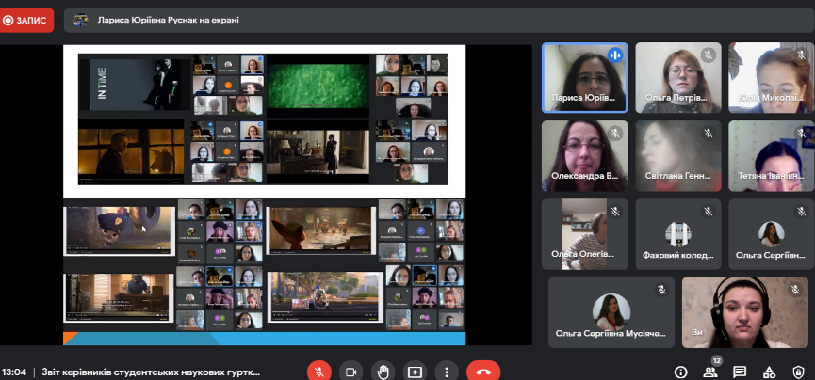Click muted mic icon on Юлія Миколаї... tile
815x380 pixels.
(801, 55)
